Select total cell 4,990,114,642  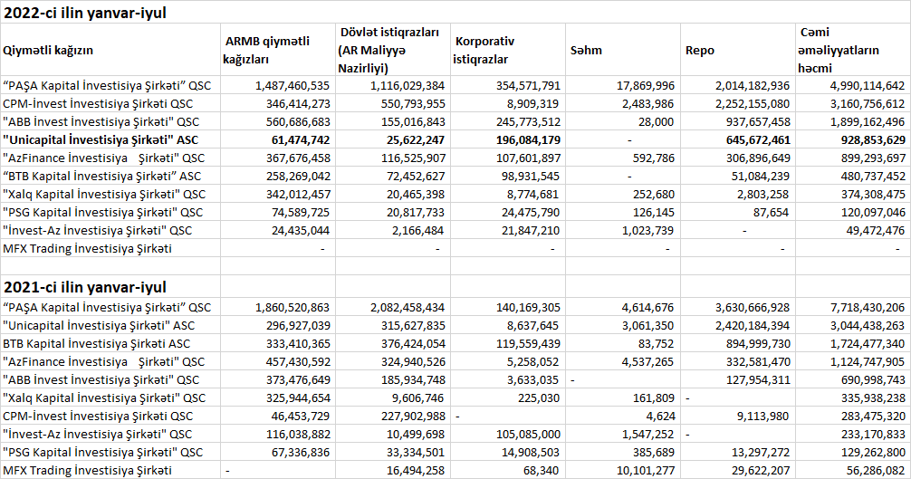pyautogui.click(x=853, y=85)
